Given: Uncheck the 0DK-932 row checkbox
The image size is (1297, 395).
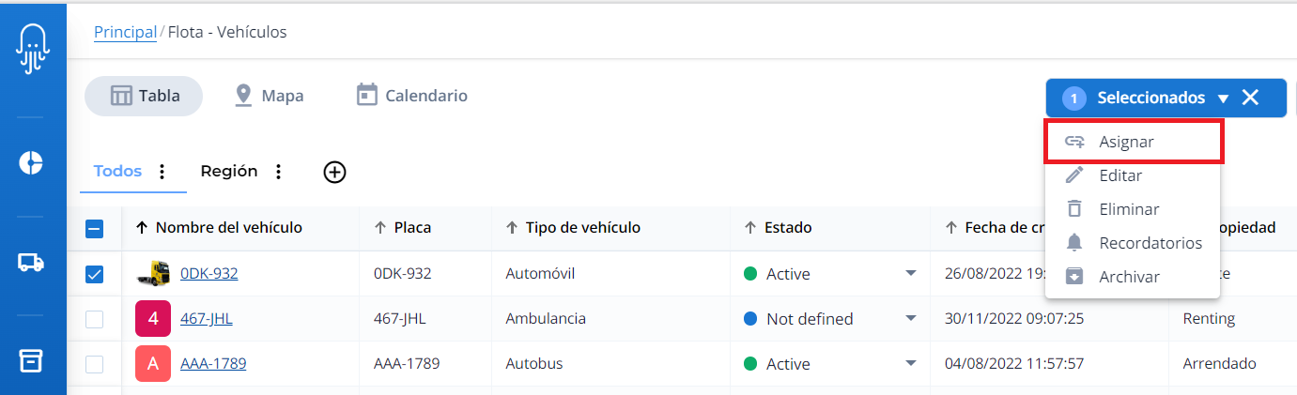Looking at the screenshot, I should tap(95, 274).
